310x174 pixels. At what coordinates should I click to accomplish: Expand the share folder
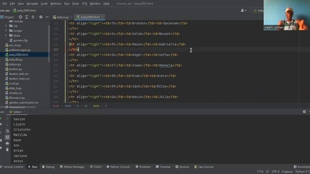6,35
